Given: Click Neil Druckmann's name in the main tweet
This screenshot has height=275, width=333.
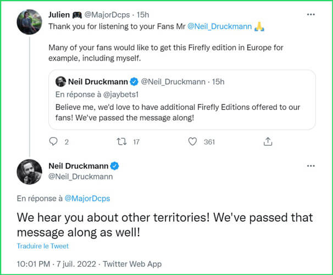Looking at the screenshot, I should 80,166.
